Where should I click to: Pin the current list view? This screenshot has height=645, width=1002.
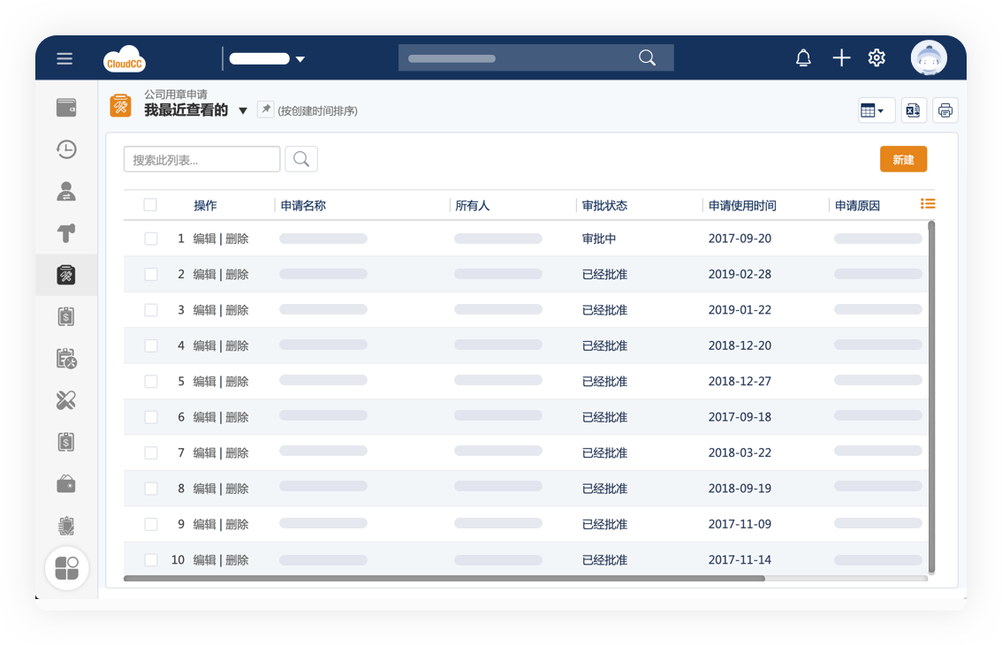tap(265, 110)
